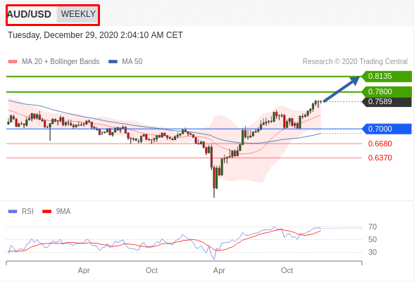Select the WEEKLY timeframe tab
The height and width of the screenshot is (285, 419).
pos(77,14)
